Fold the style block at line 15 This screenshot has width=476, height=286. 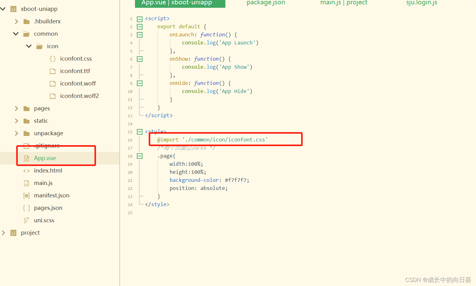pyautogui.click(x=140, y=132)
